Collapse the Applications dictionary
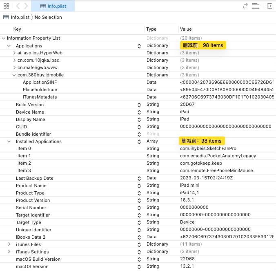276x273 pixels. (9, 46)
